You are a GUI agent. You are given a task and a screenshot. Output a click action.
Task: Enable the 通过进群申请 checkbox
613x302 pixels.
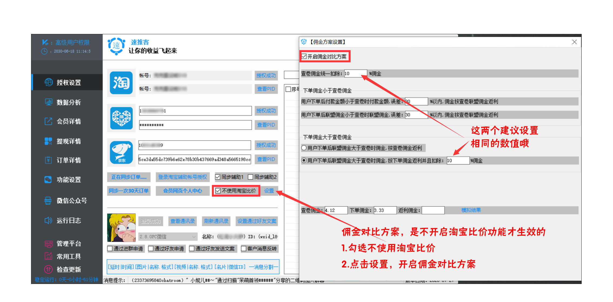[x=110, y=249]
